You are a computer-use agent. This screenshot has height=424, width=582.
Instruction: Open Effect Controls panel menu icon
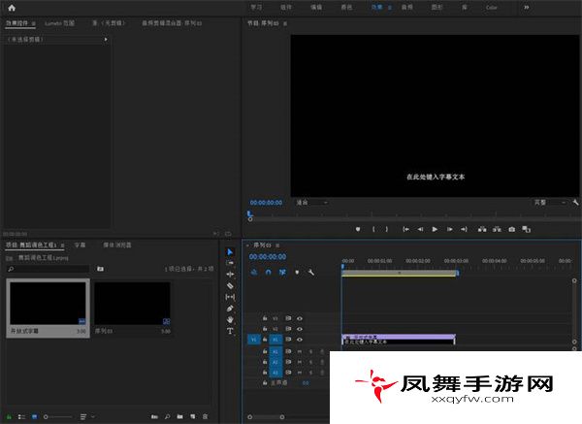point(33,23)
